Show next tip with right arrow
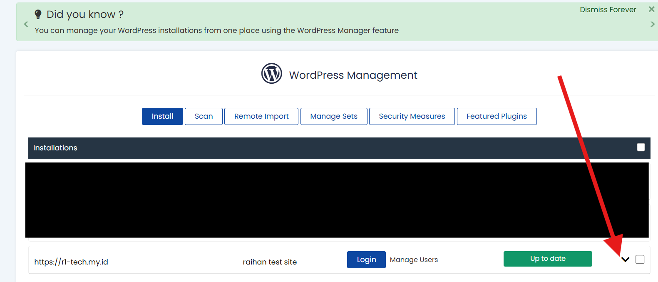658x282 pixels. 653,24
